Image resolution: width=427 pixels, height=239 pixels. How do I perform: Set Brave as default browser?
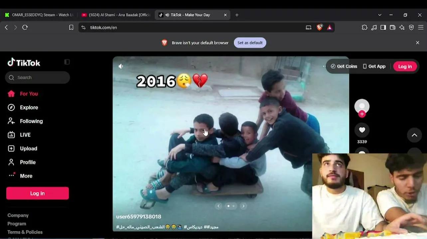pos(250,43)
